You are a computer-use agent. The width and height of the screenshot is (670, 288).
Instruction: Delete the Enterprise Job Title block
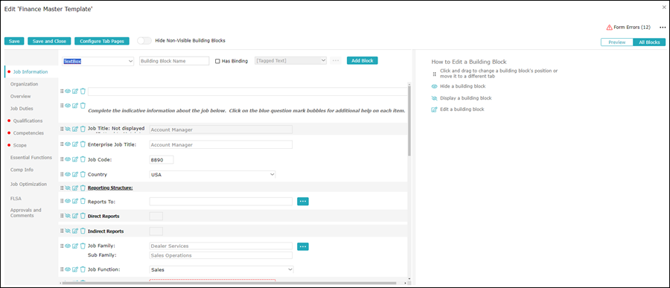(x=83, y=144)
